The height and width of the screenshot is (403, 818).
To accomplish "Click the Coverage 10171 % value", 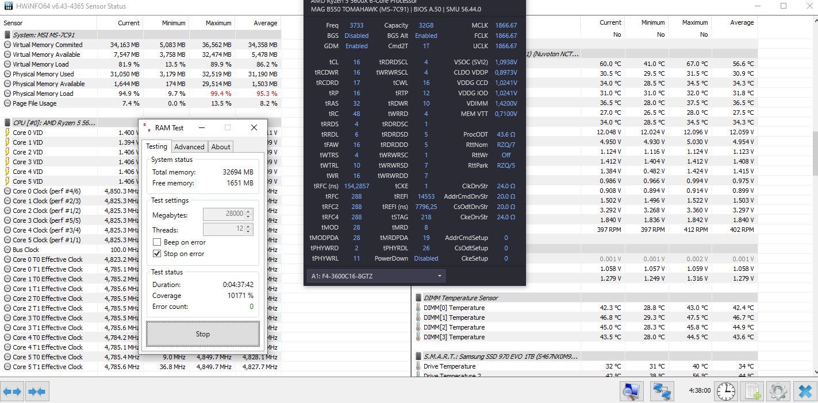I will [240, 296].
